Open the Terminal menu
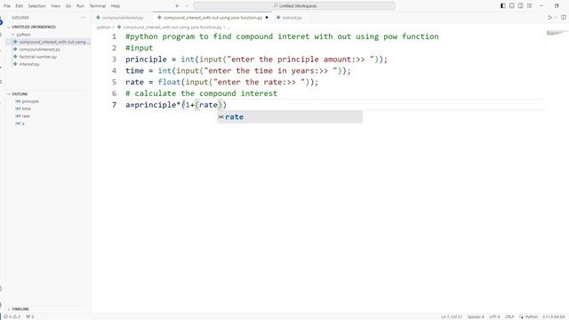Viewport: 569px width, 320px height. pos(97,6)
